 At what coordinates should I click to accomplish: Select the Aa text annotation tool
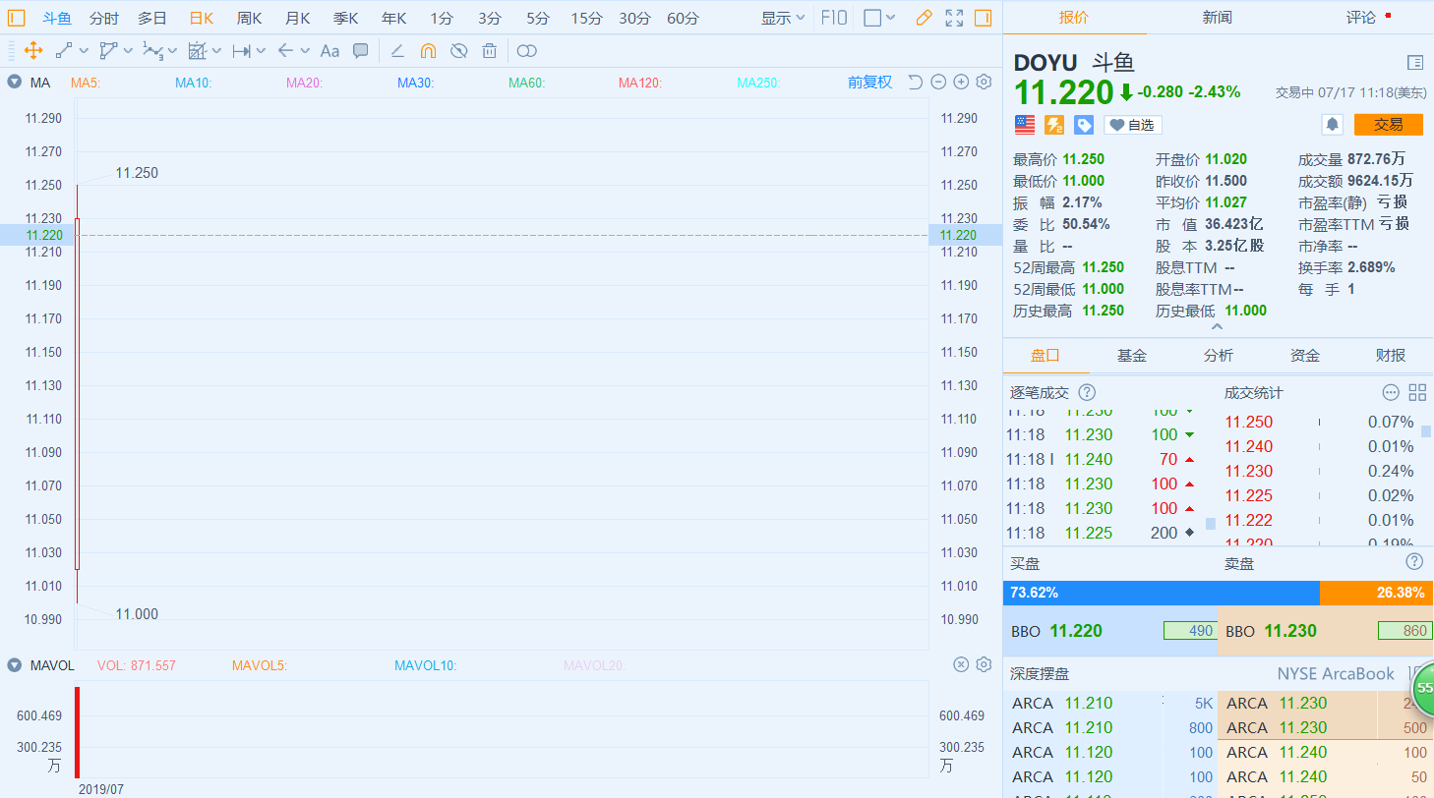tap(329, 51)
